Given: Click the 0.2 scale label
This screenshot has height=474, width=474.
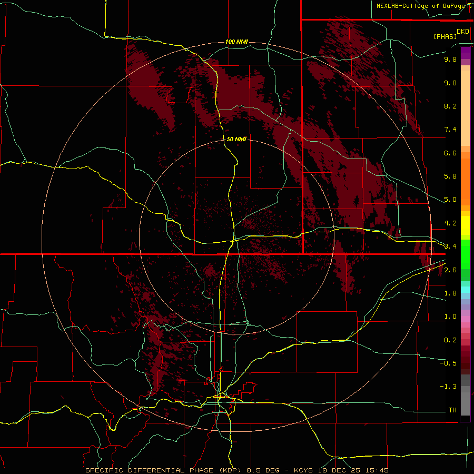Looking at the screenshot, I should click(x=450, y=340).
